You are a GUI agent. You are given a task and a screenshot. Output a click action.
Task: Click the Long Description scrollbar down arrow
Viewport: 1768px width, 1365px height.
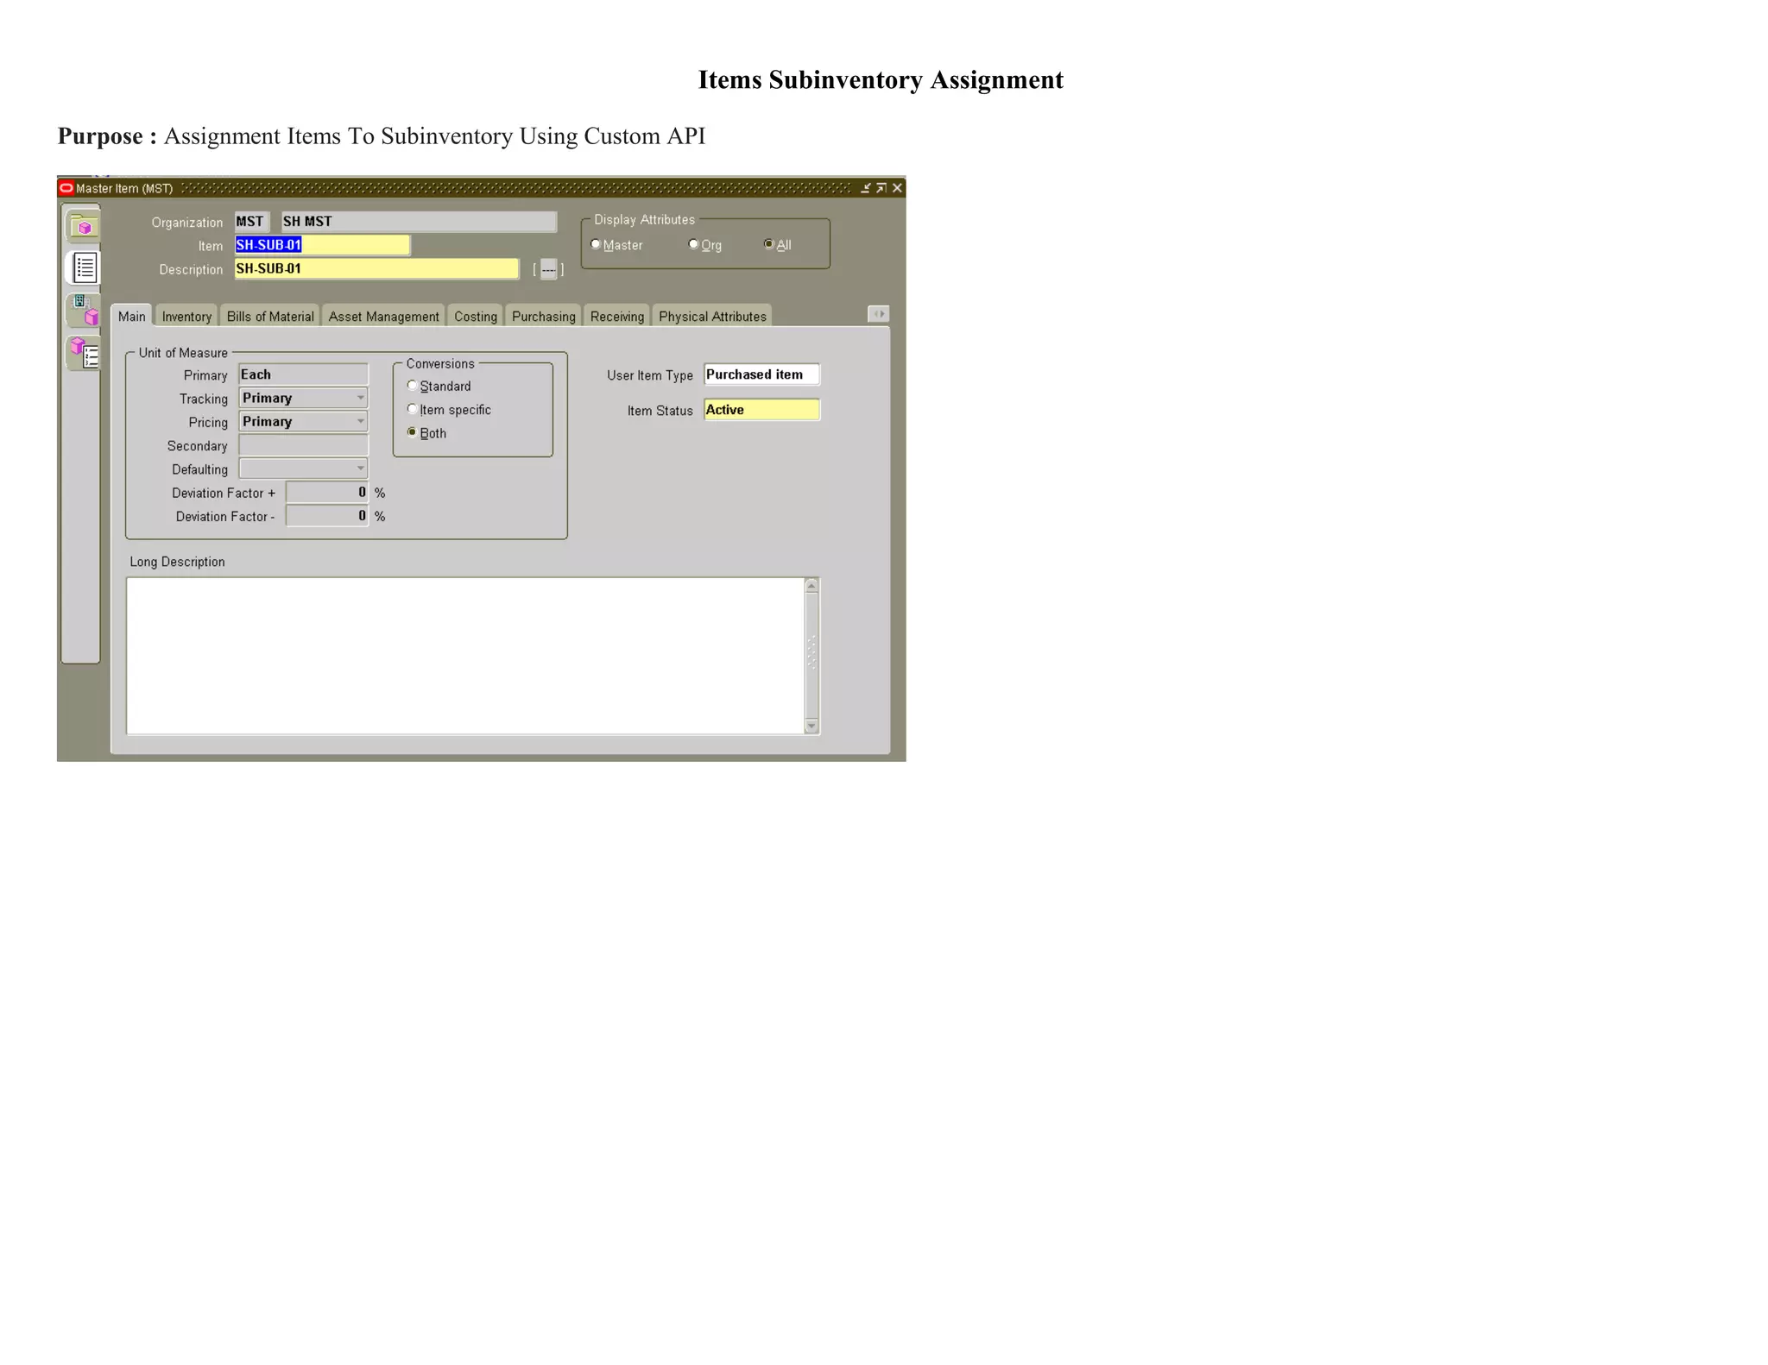pyautogui.click(x=811, y=726)
